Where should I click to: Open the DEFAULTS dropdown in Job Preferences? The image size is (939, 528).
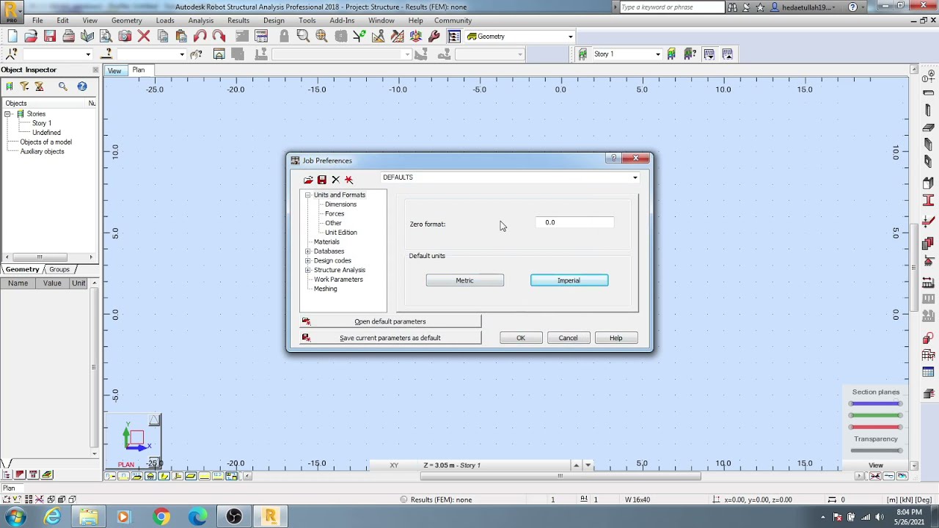pyautogui.click(x=635, y=177)
